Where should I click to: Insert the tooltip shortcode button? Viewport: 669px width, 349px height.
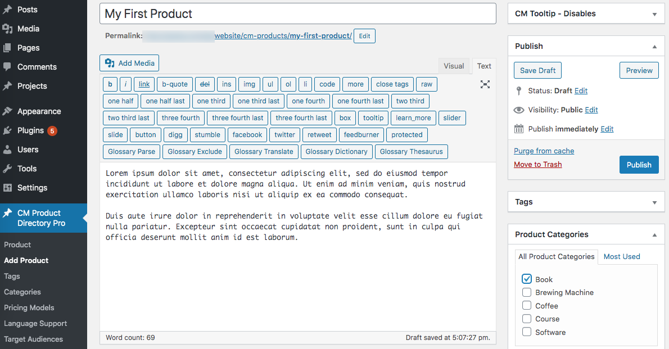[373, 118]
